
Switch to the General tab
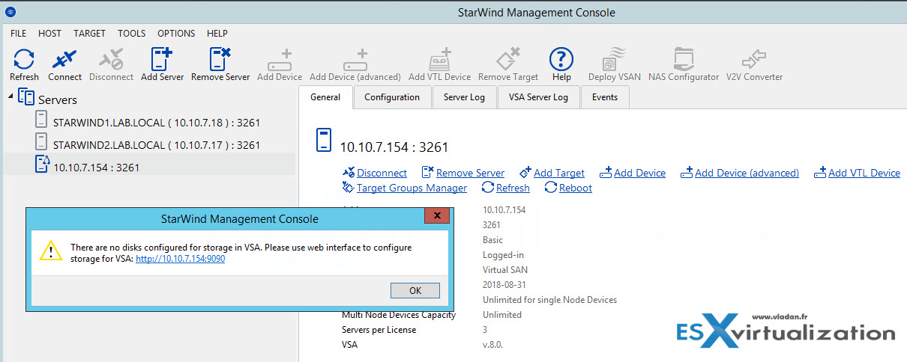click(x=325, y=97)
